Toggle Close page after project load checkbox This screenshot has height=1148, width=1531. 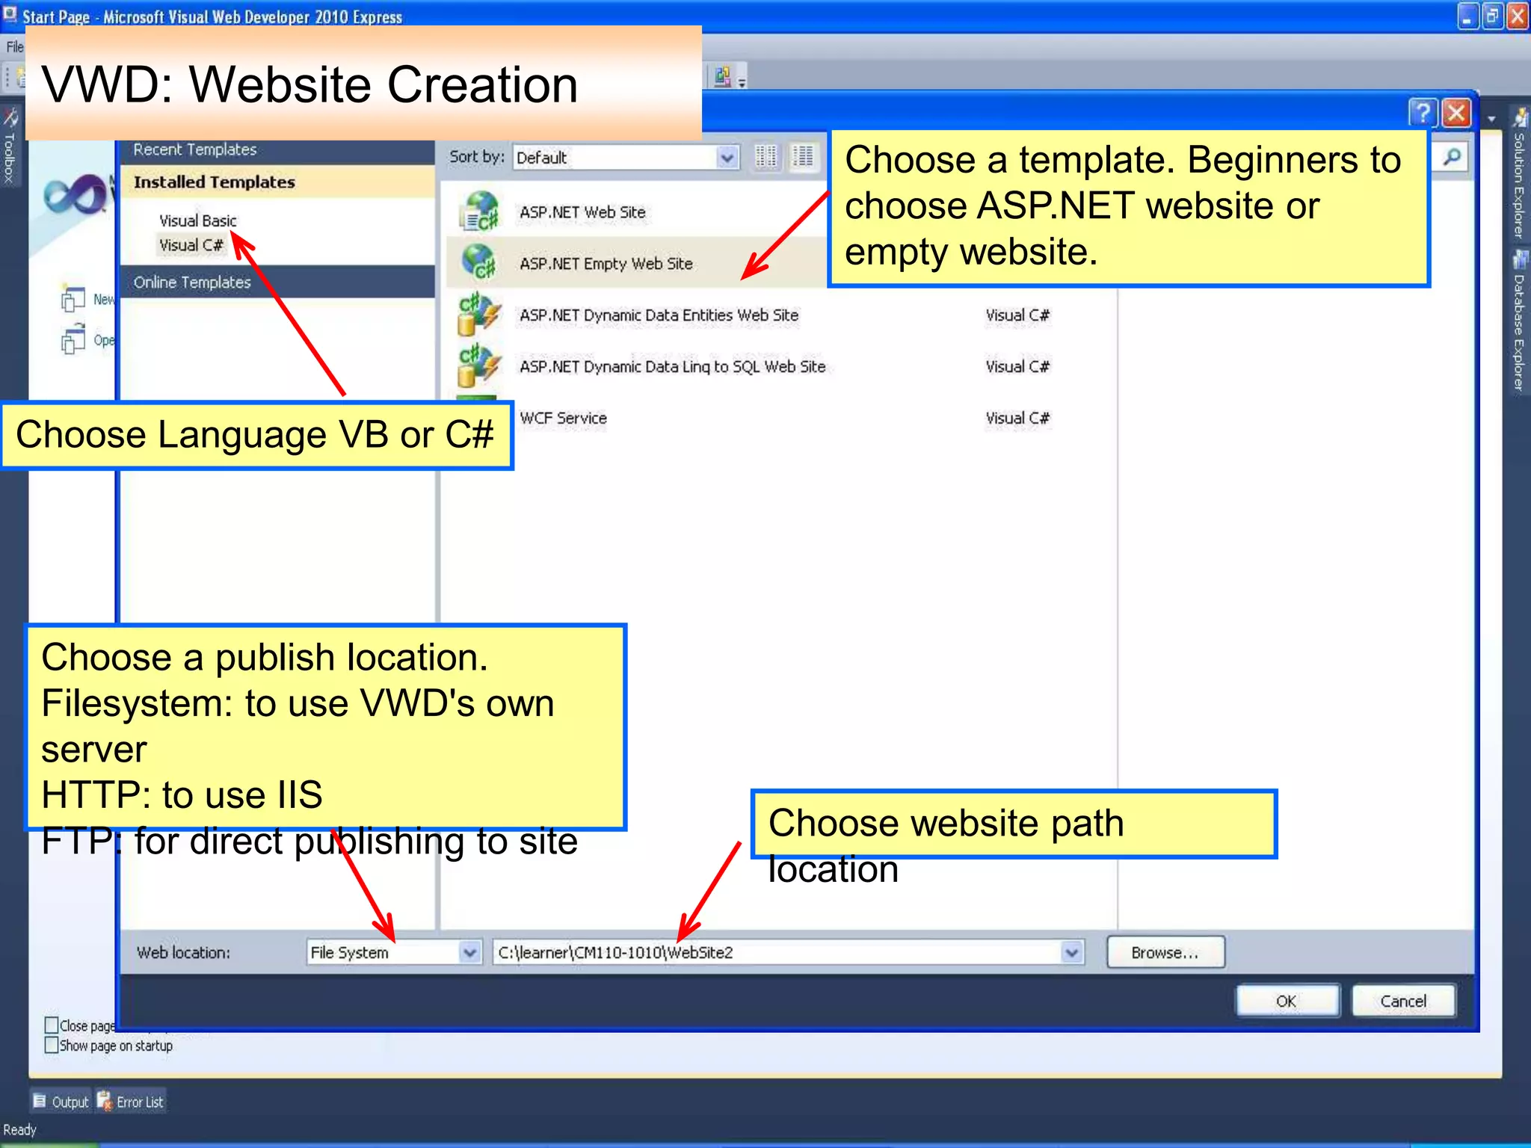click(52, 1025)
